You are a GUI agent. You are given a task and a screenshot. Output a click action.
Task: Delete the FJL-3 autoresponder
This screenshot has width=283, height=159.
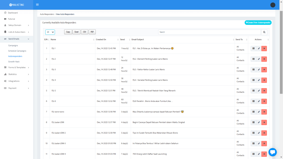coord(264,70)
